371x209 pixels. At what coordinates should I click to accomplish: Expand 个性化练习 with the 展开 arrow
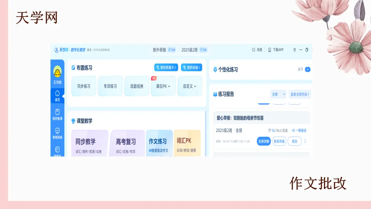[x=307, y=69]
